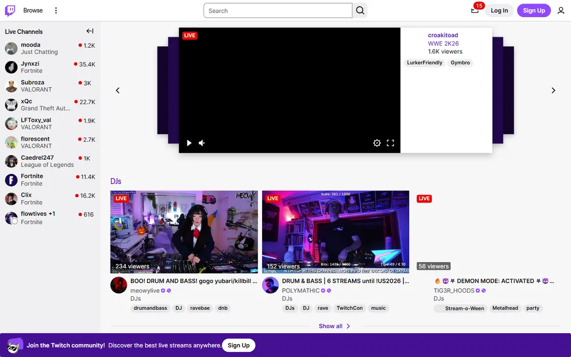Image resolution: width=571 pixels, height=357 pixels.
Task: Play the featured croakitoad stream
Action: [x=189, y=143]
